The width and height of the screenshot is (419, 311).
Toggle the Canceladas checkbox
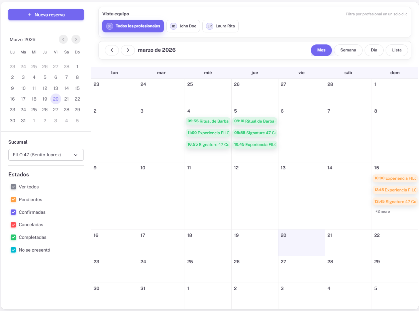pos(13,225)
